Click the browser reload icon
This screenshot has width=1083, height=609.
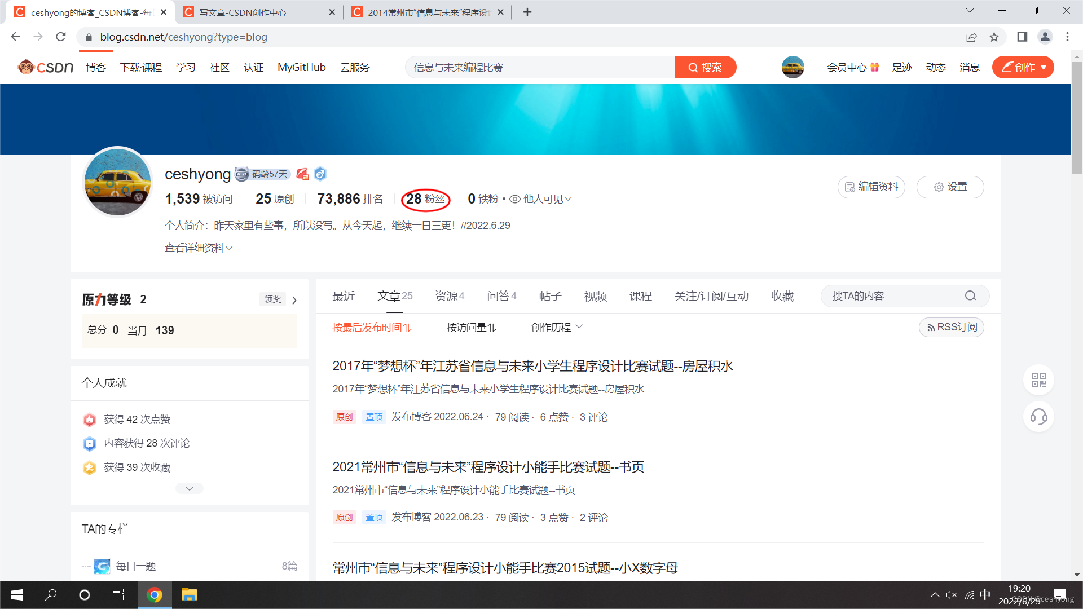61,37
